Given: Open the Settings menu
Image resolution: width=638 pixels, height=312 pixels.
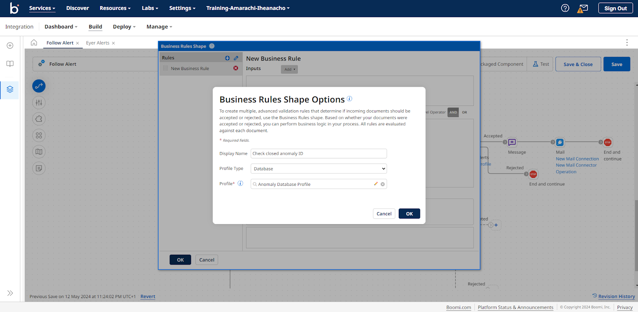Looking at the screenshot, I should (182, 8).
